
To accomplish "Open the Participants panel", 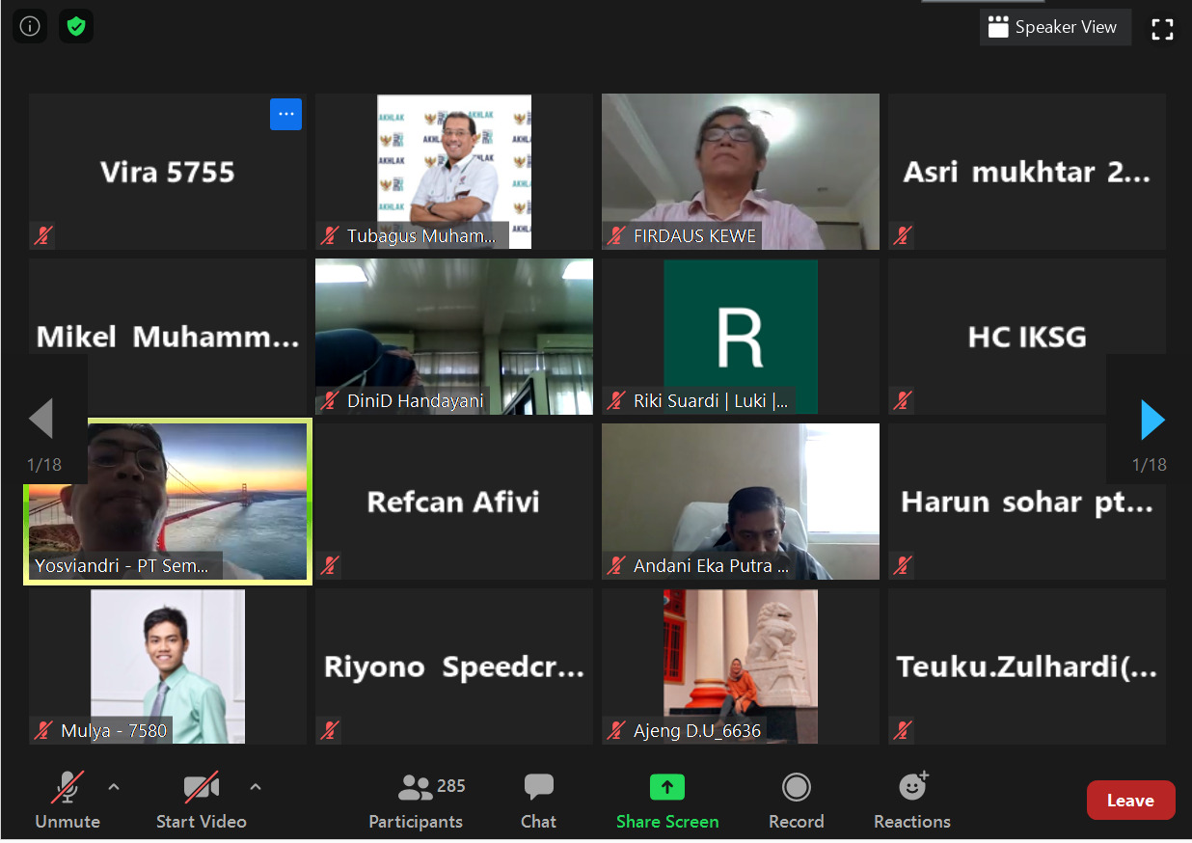I will click(416, 801).
